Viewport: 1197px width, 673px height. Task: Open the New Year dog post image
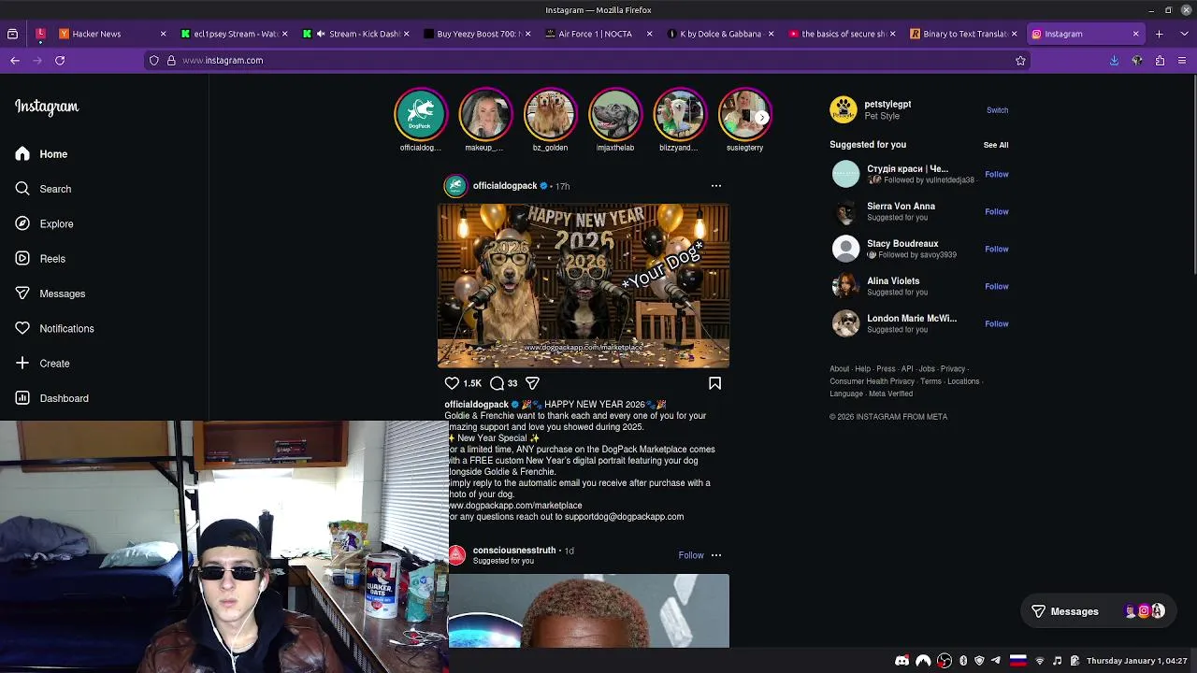click(x=584, y=286)
